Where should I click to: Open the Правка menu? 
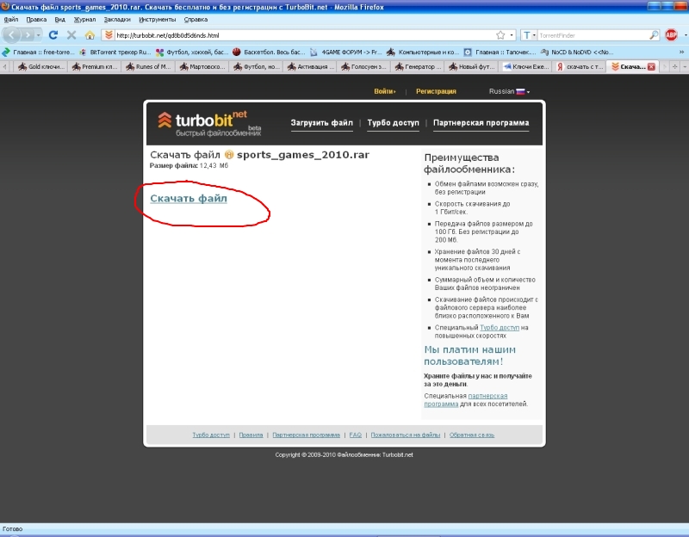tap(36, 19)
